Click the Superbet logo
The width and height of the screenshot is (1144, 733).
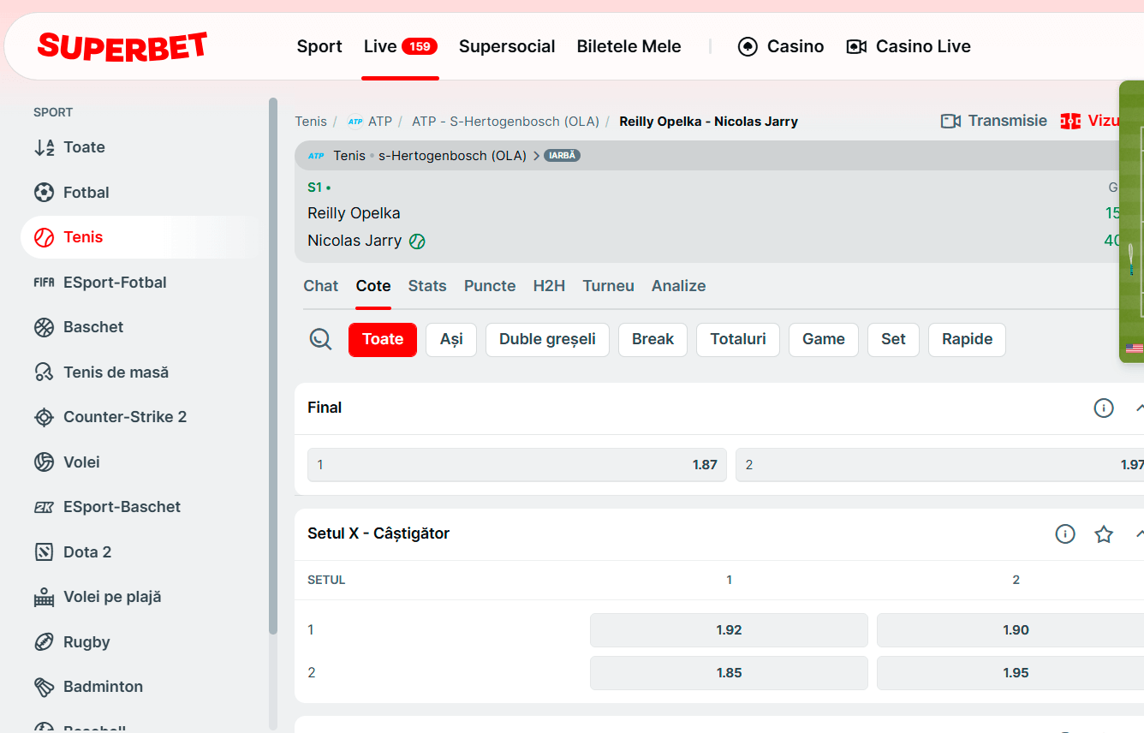click(x=122, y=46)
